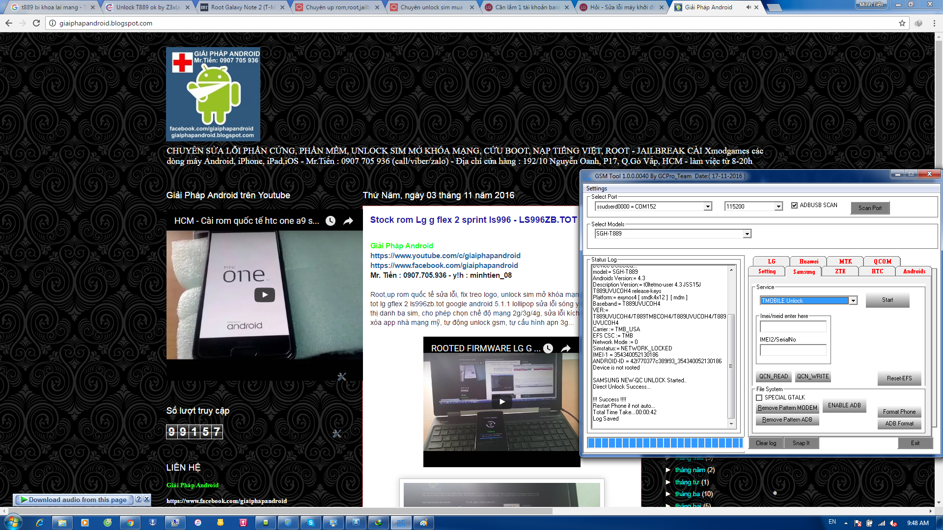Image resolution: width=943 pixels, height=530 pixels.
Task: Expand the SGH-T889 model selector
Action: tap(747, 234)
